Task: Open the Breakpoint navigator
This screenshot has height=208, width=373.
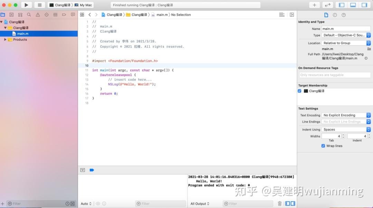Action: tap(64, 15)
